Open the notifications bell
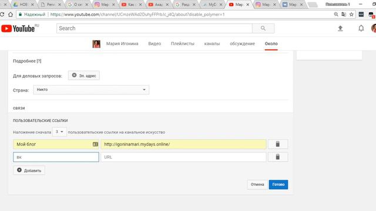376x211 pixels. [361, 29]
